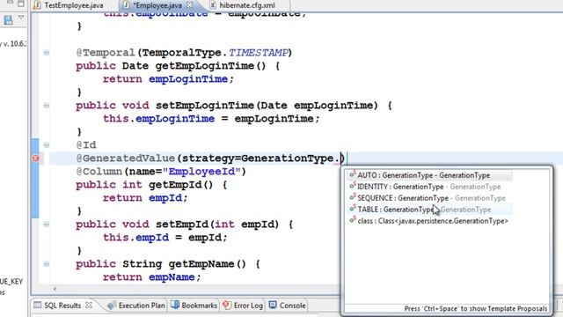Click the field icon beside TABLE proposal
The image size is (563, 317).
[x=353, y=209]
